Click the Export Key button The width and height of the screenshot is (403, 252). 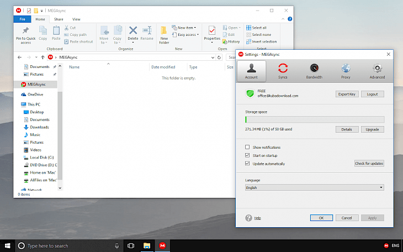click(x=347, y=94)
